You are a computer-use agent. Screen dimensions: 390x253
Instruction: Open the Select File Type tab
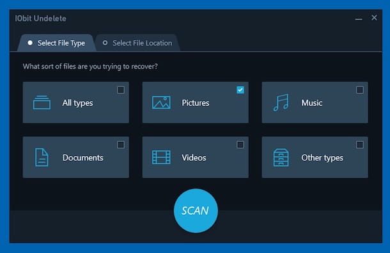coord(56,43)
